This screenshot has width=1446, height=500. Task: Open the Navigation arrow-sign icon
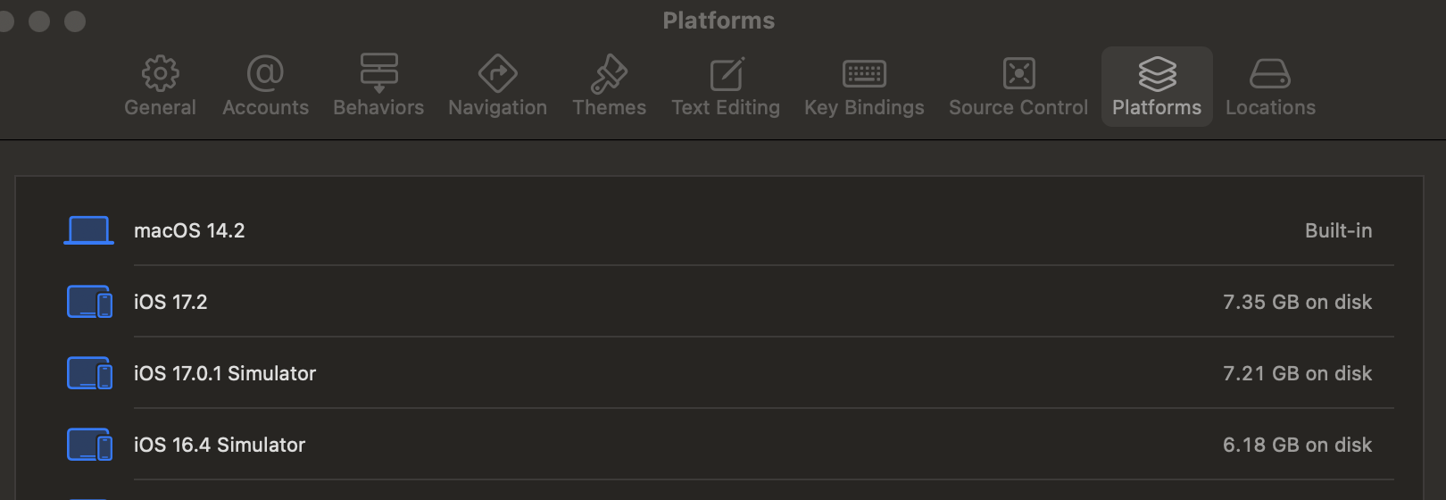(x=497, y=73)
